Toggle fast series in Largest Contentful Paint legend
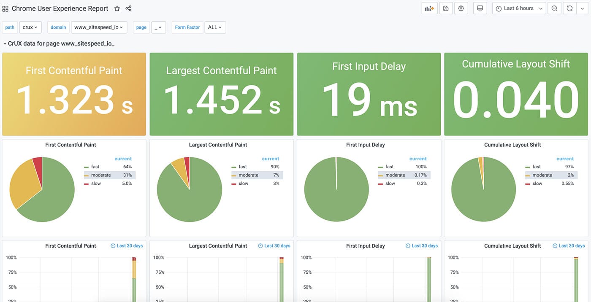This screenshot has width=591, height=302. tap(242, 167)
